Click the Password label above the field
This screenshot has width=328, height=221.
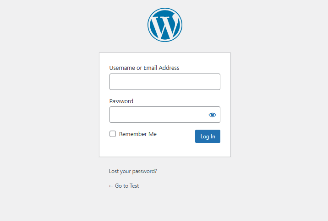pyautogui.click(x=121, y=101)
